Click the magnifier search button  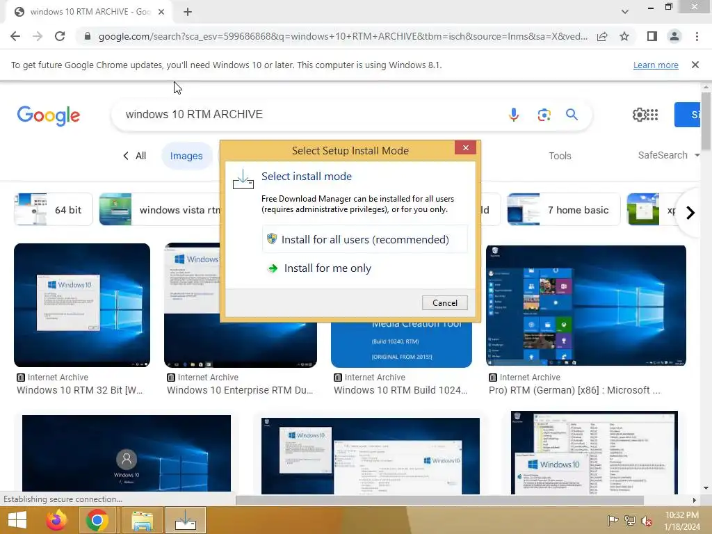tap(572, 115)
